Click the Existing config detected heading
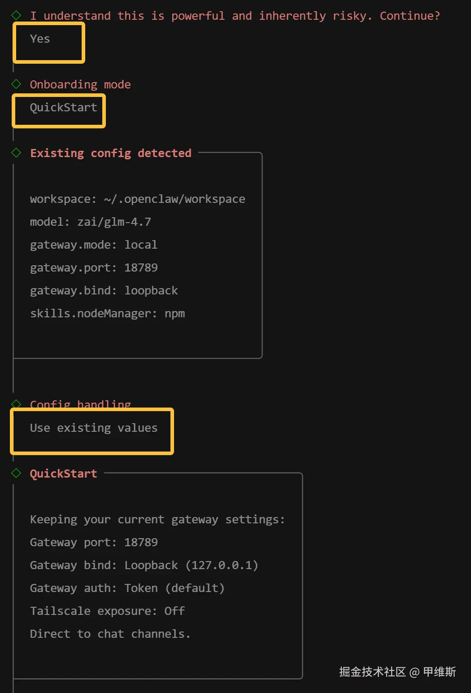471x693 pixels. pos(111,153)
